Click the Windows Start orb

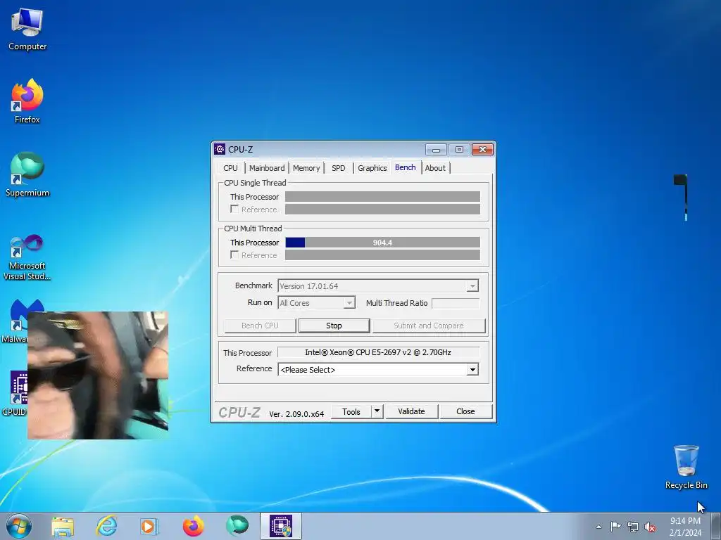(x=19, y=526)
